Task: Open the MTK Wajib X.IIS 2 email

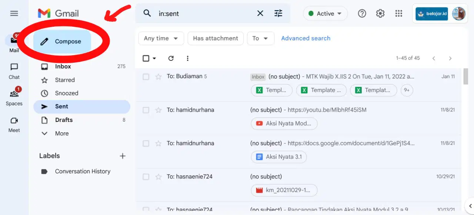Action: point(298,85)
